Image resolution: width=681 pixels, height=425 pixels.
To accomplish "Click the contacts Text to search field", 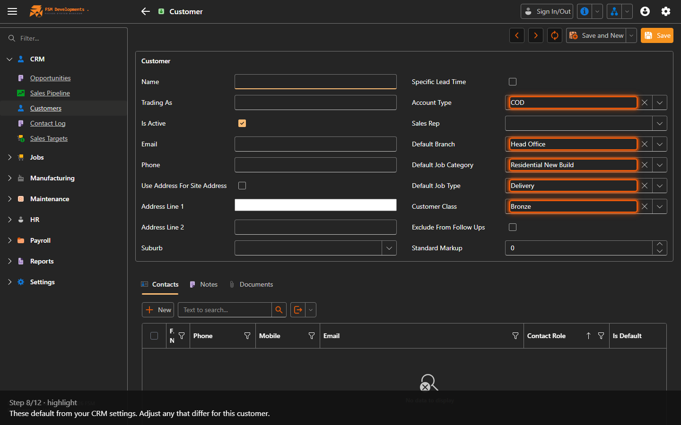I will click(x=225, y=310).
